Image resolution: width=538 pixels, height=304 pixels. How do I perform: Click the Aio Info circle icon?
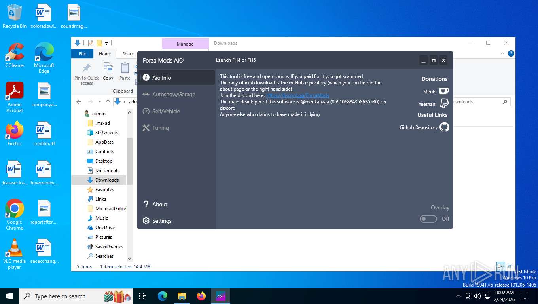coord(146,78)
